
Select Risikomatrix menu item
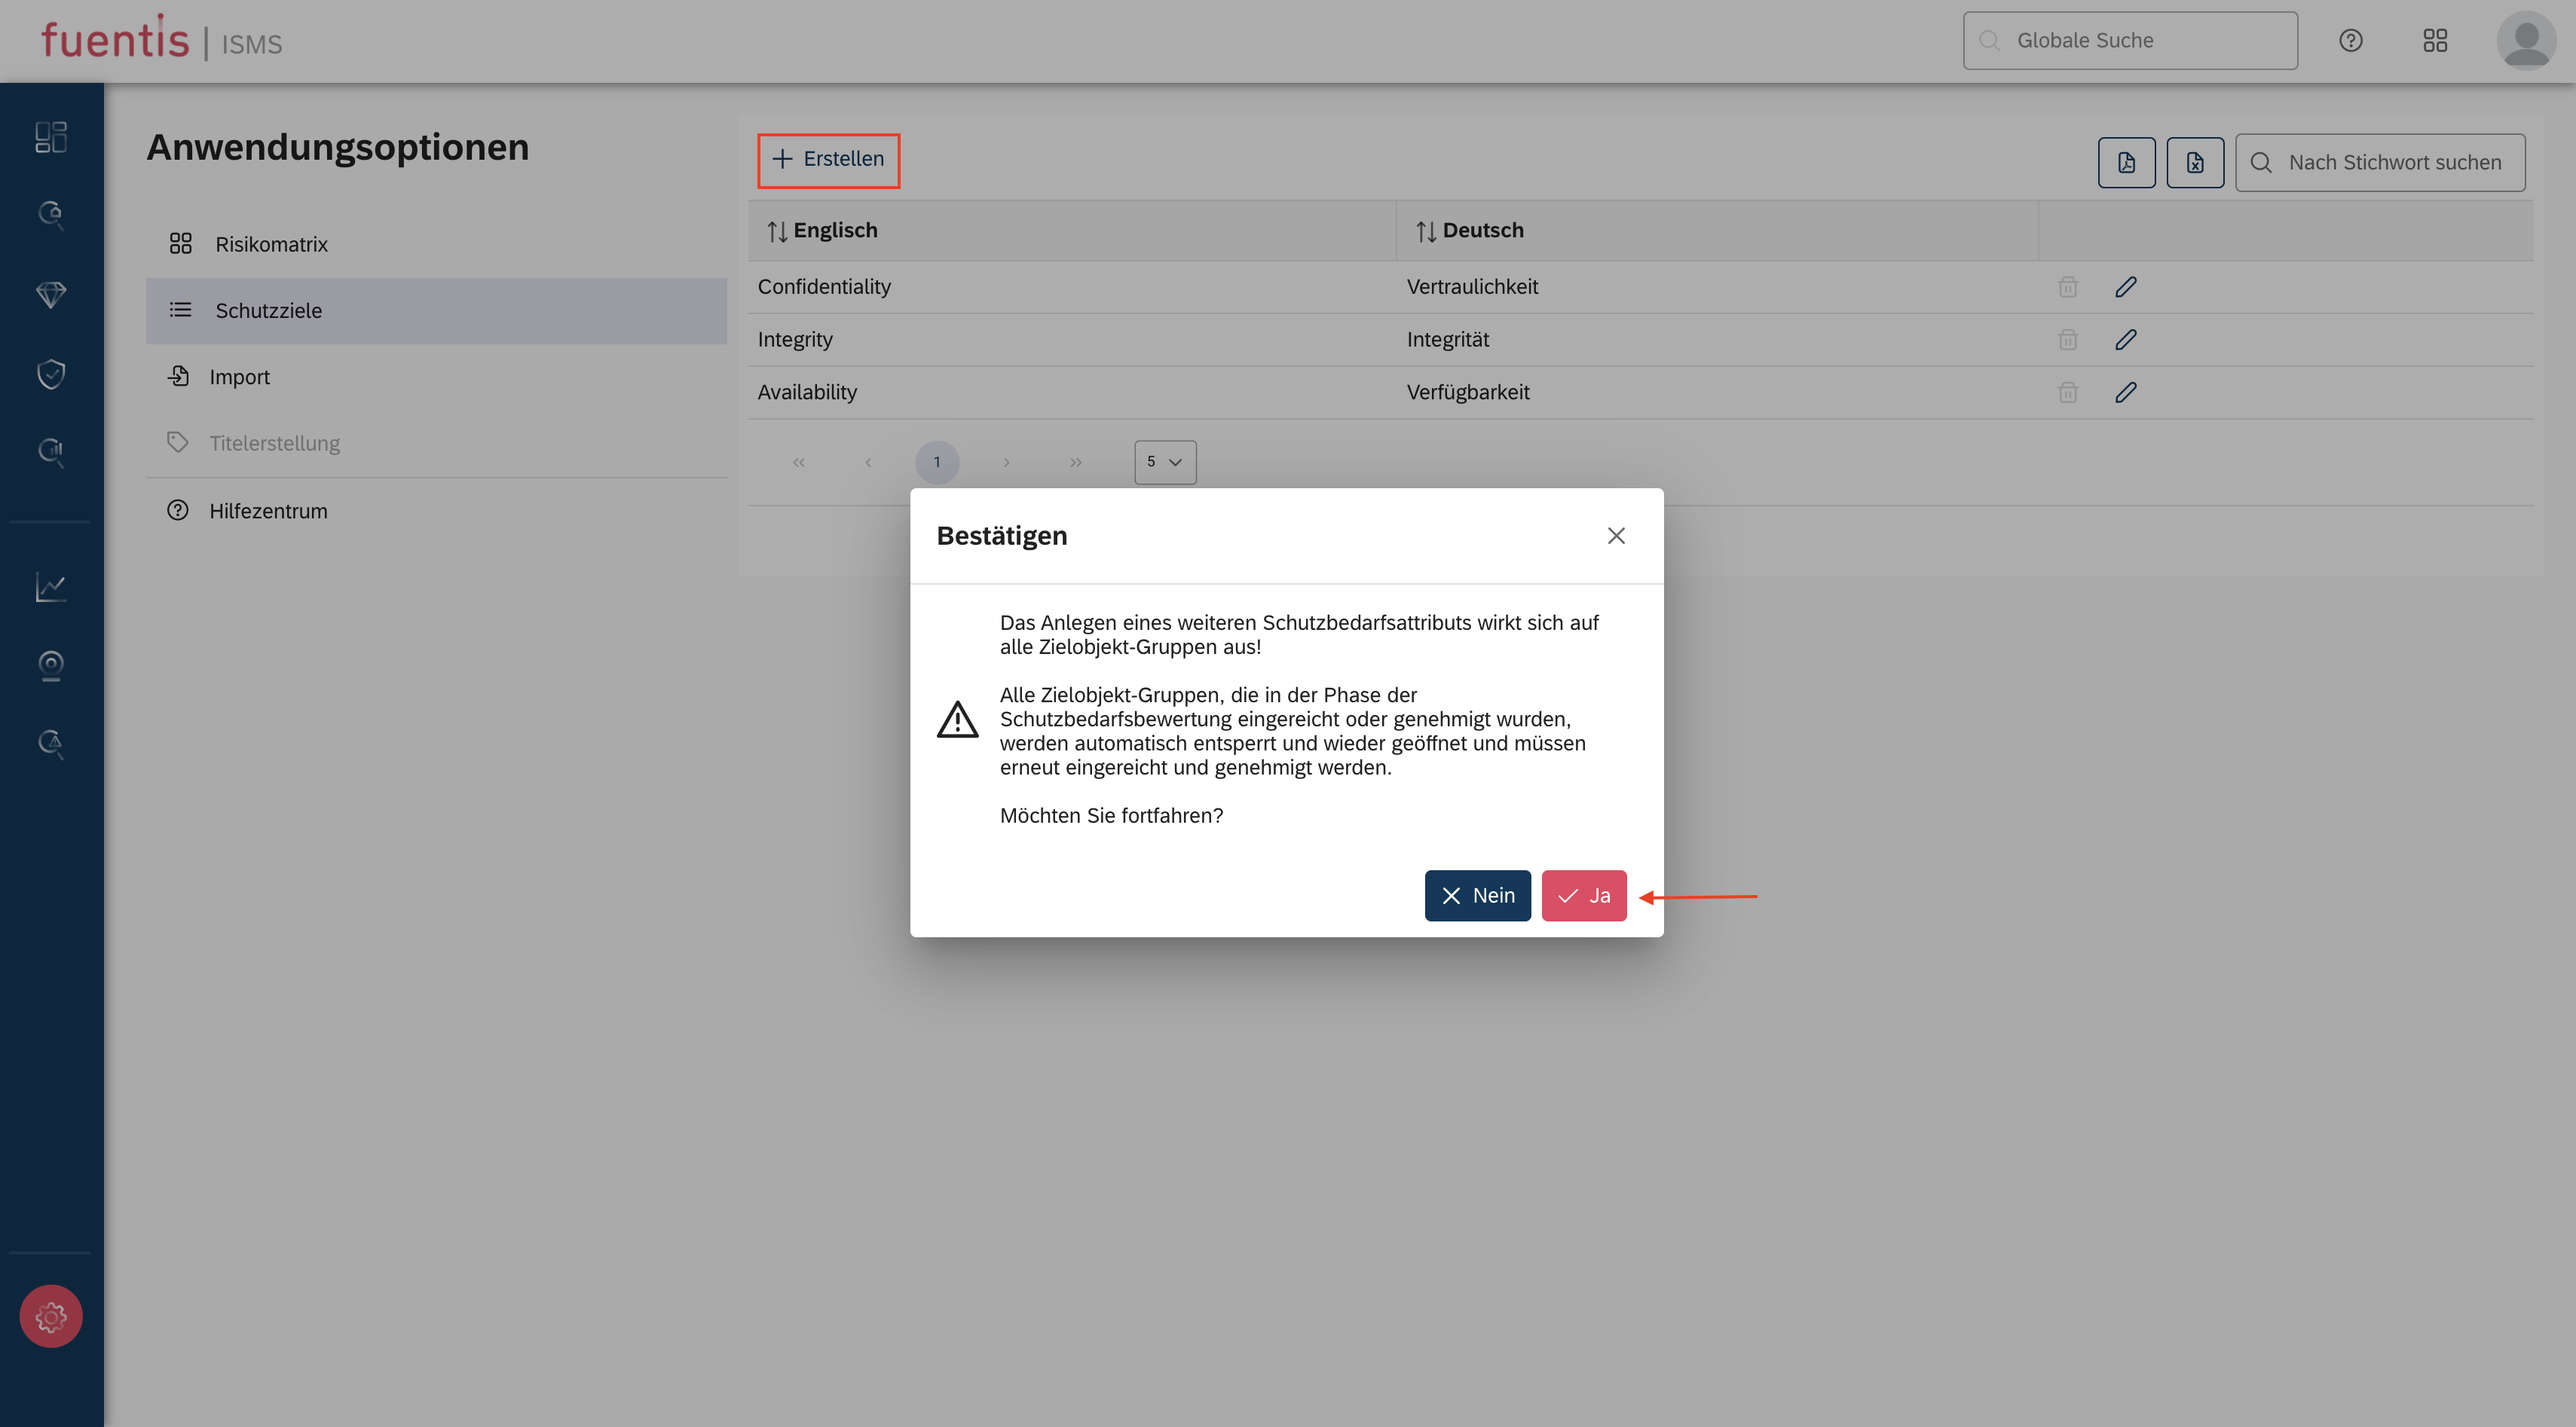(271, 244)
